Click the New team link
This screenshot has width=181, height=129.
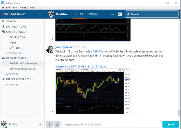coord(12,74)
